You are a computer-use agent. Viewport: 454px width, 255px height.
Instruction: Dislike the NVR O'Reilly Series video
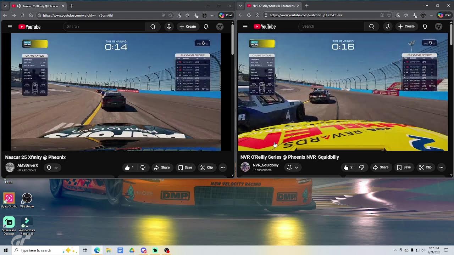point(362,168)
